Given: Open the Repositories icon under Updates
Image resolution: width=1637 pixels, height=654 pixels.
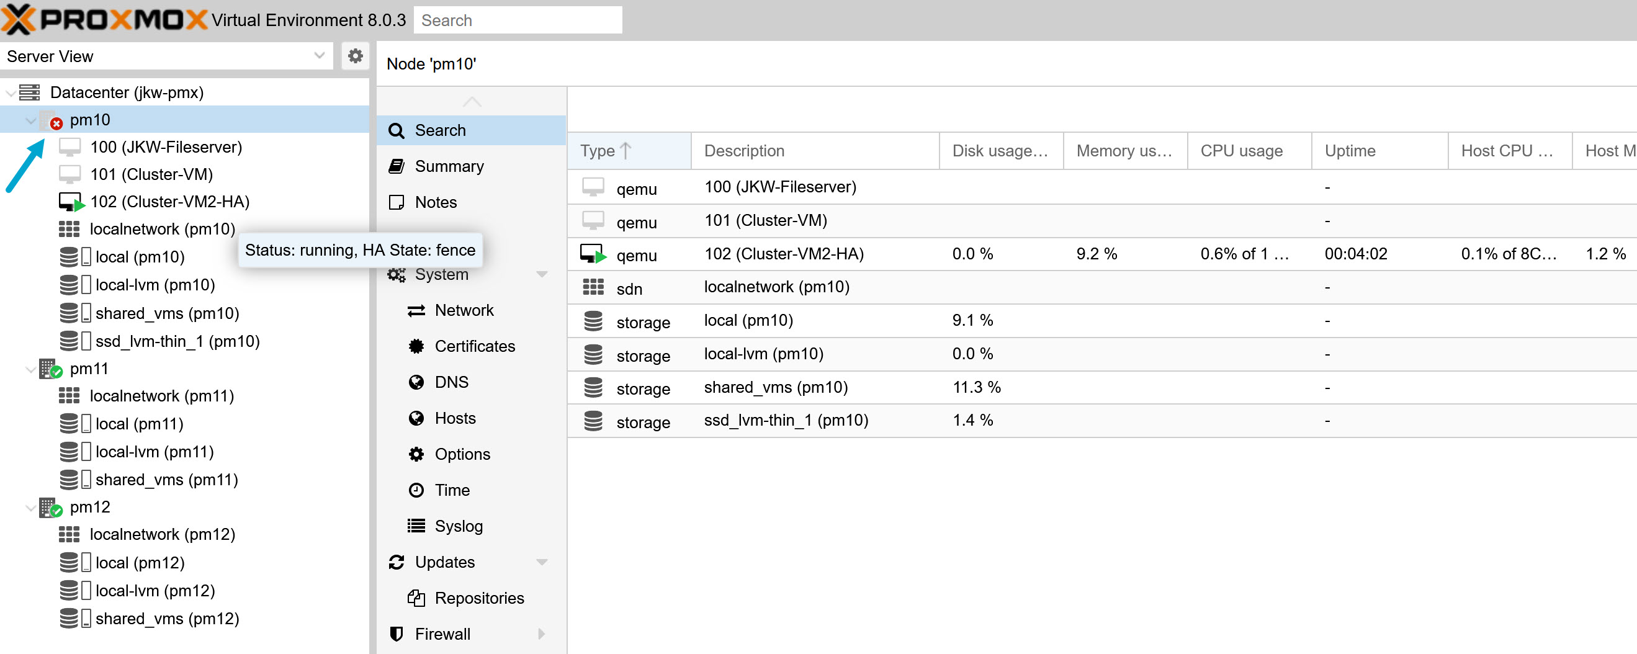Looking at the screenshot, I should [x=416, y=598].
